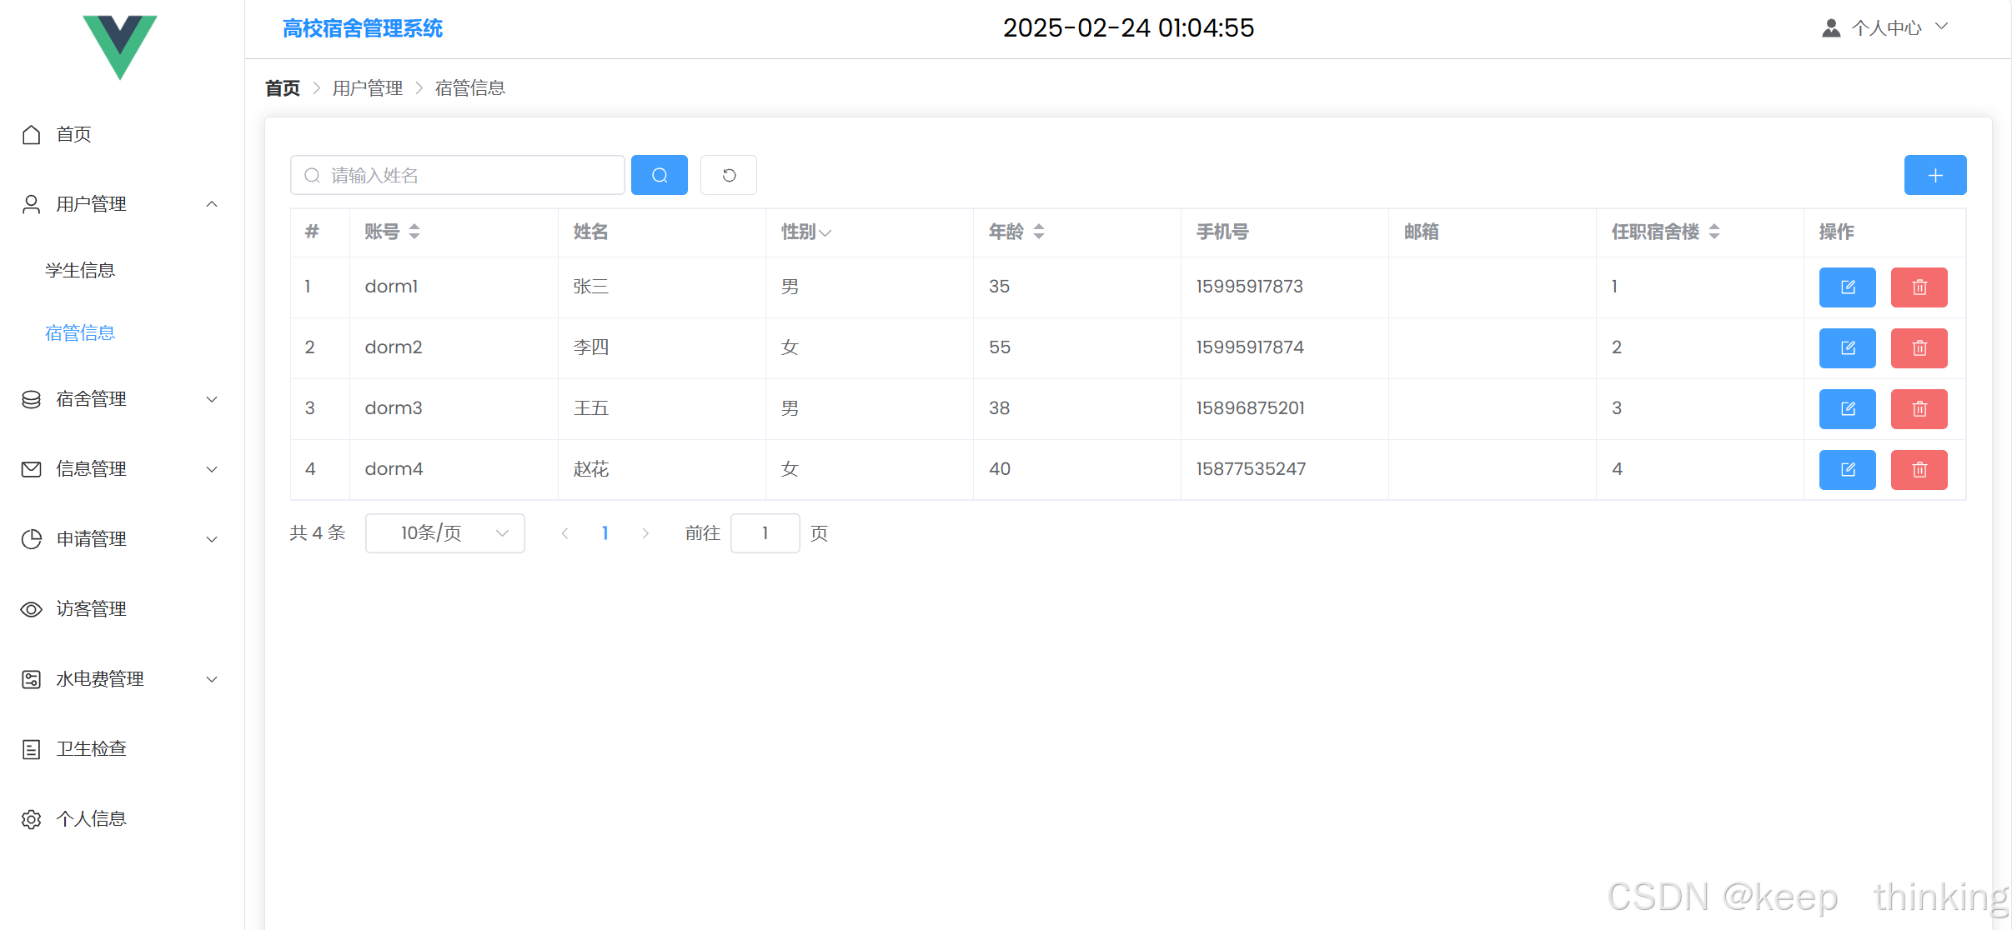
Task: Delete the dorm2 row record
Action: click(1919, 348)
